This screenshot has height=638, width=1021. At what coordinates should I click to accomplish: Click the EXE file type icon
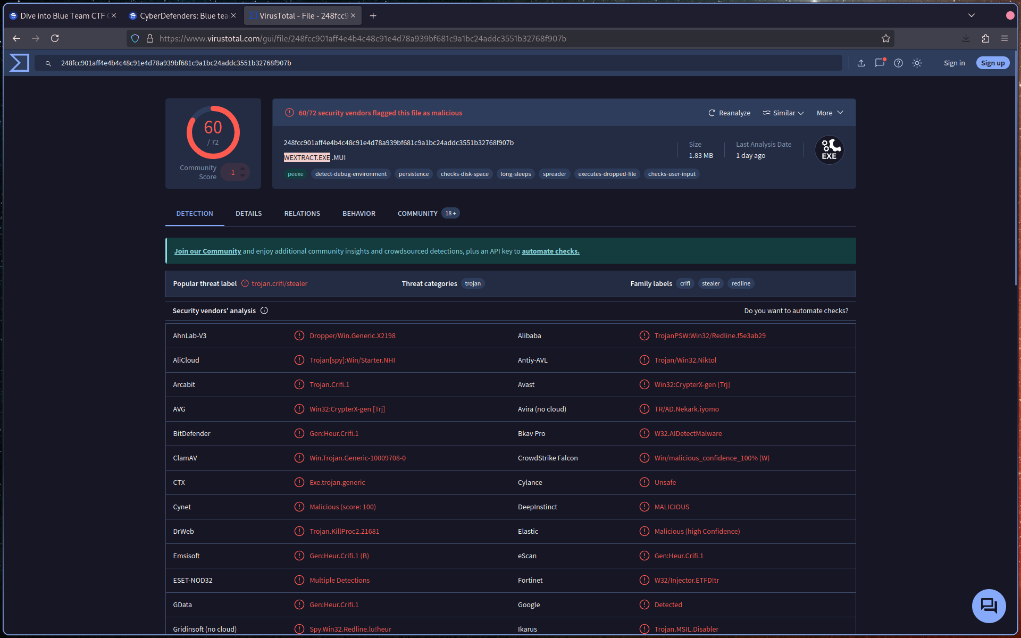coord(829,150)
